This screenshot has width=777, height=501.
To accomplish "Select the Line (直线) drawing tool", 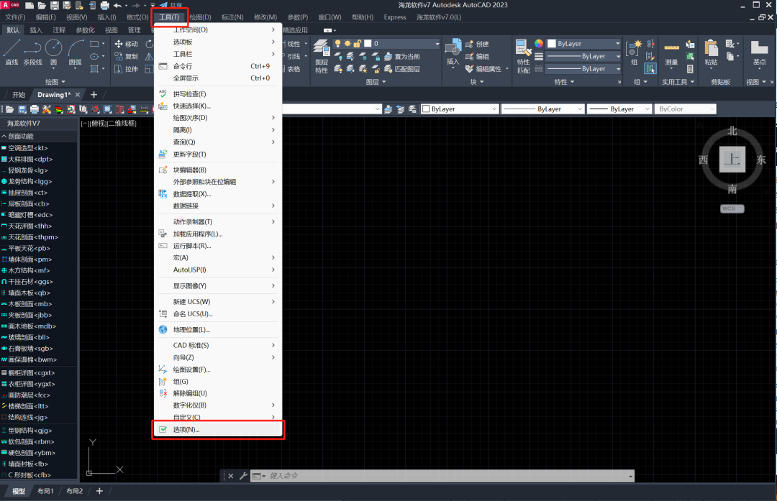I will pyautogui.click(x=12, y=50).
